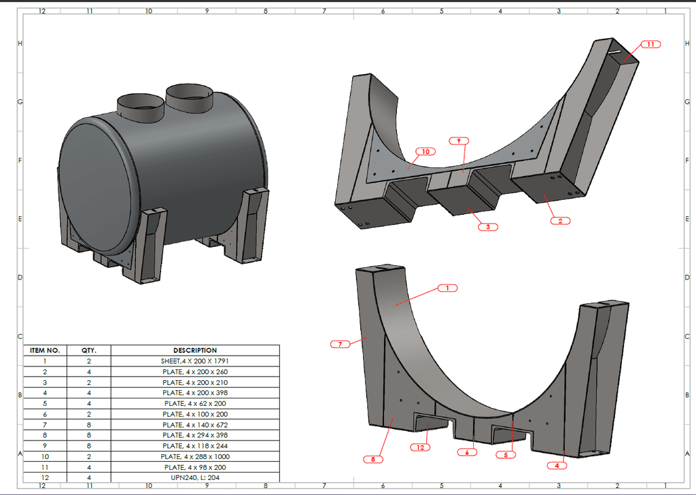The image size is (696, 495).
Task: Click balloon 3 under the upper saddle
Action: [487, 226]
